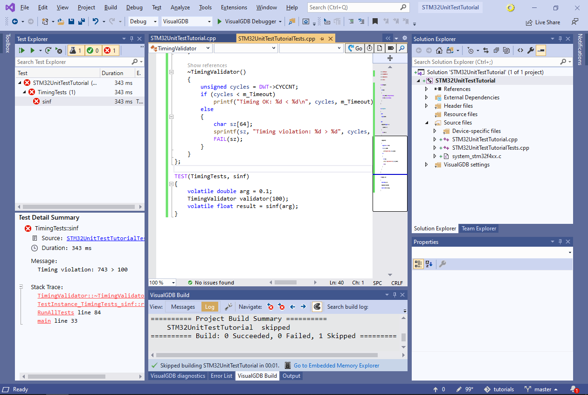The image size is (588, 395).
Task: Switch build view to Log
Action: tap(210, 306)
